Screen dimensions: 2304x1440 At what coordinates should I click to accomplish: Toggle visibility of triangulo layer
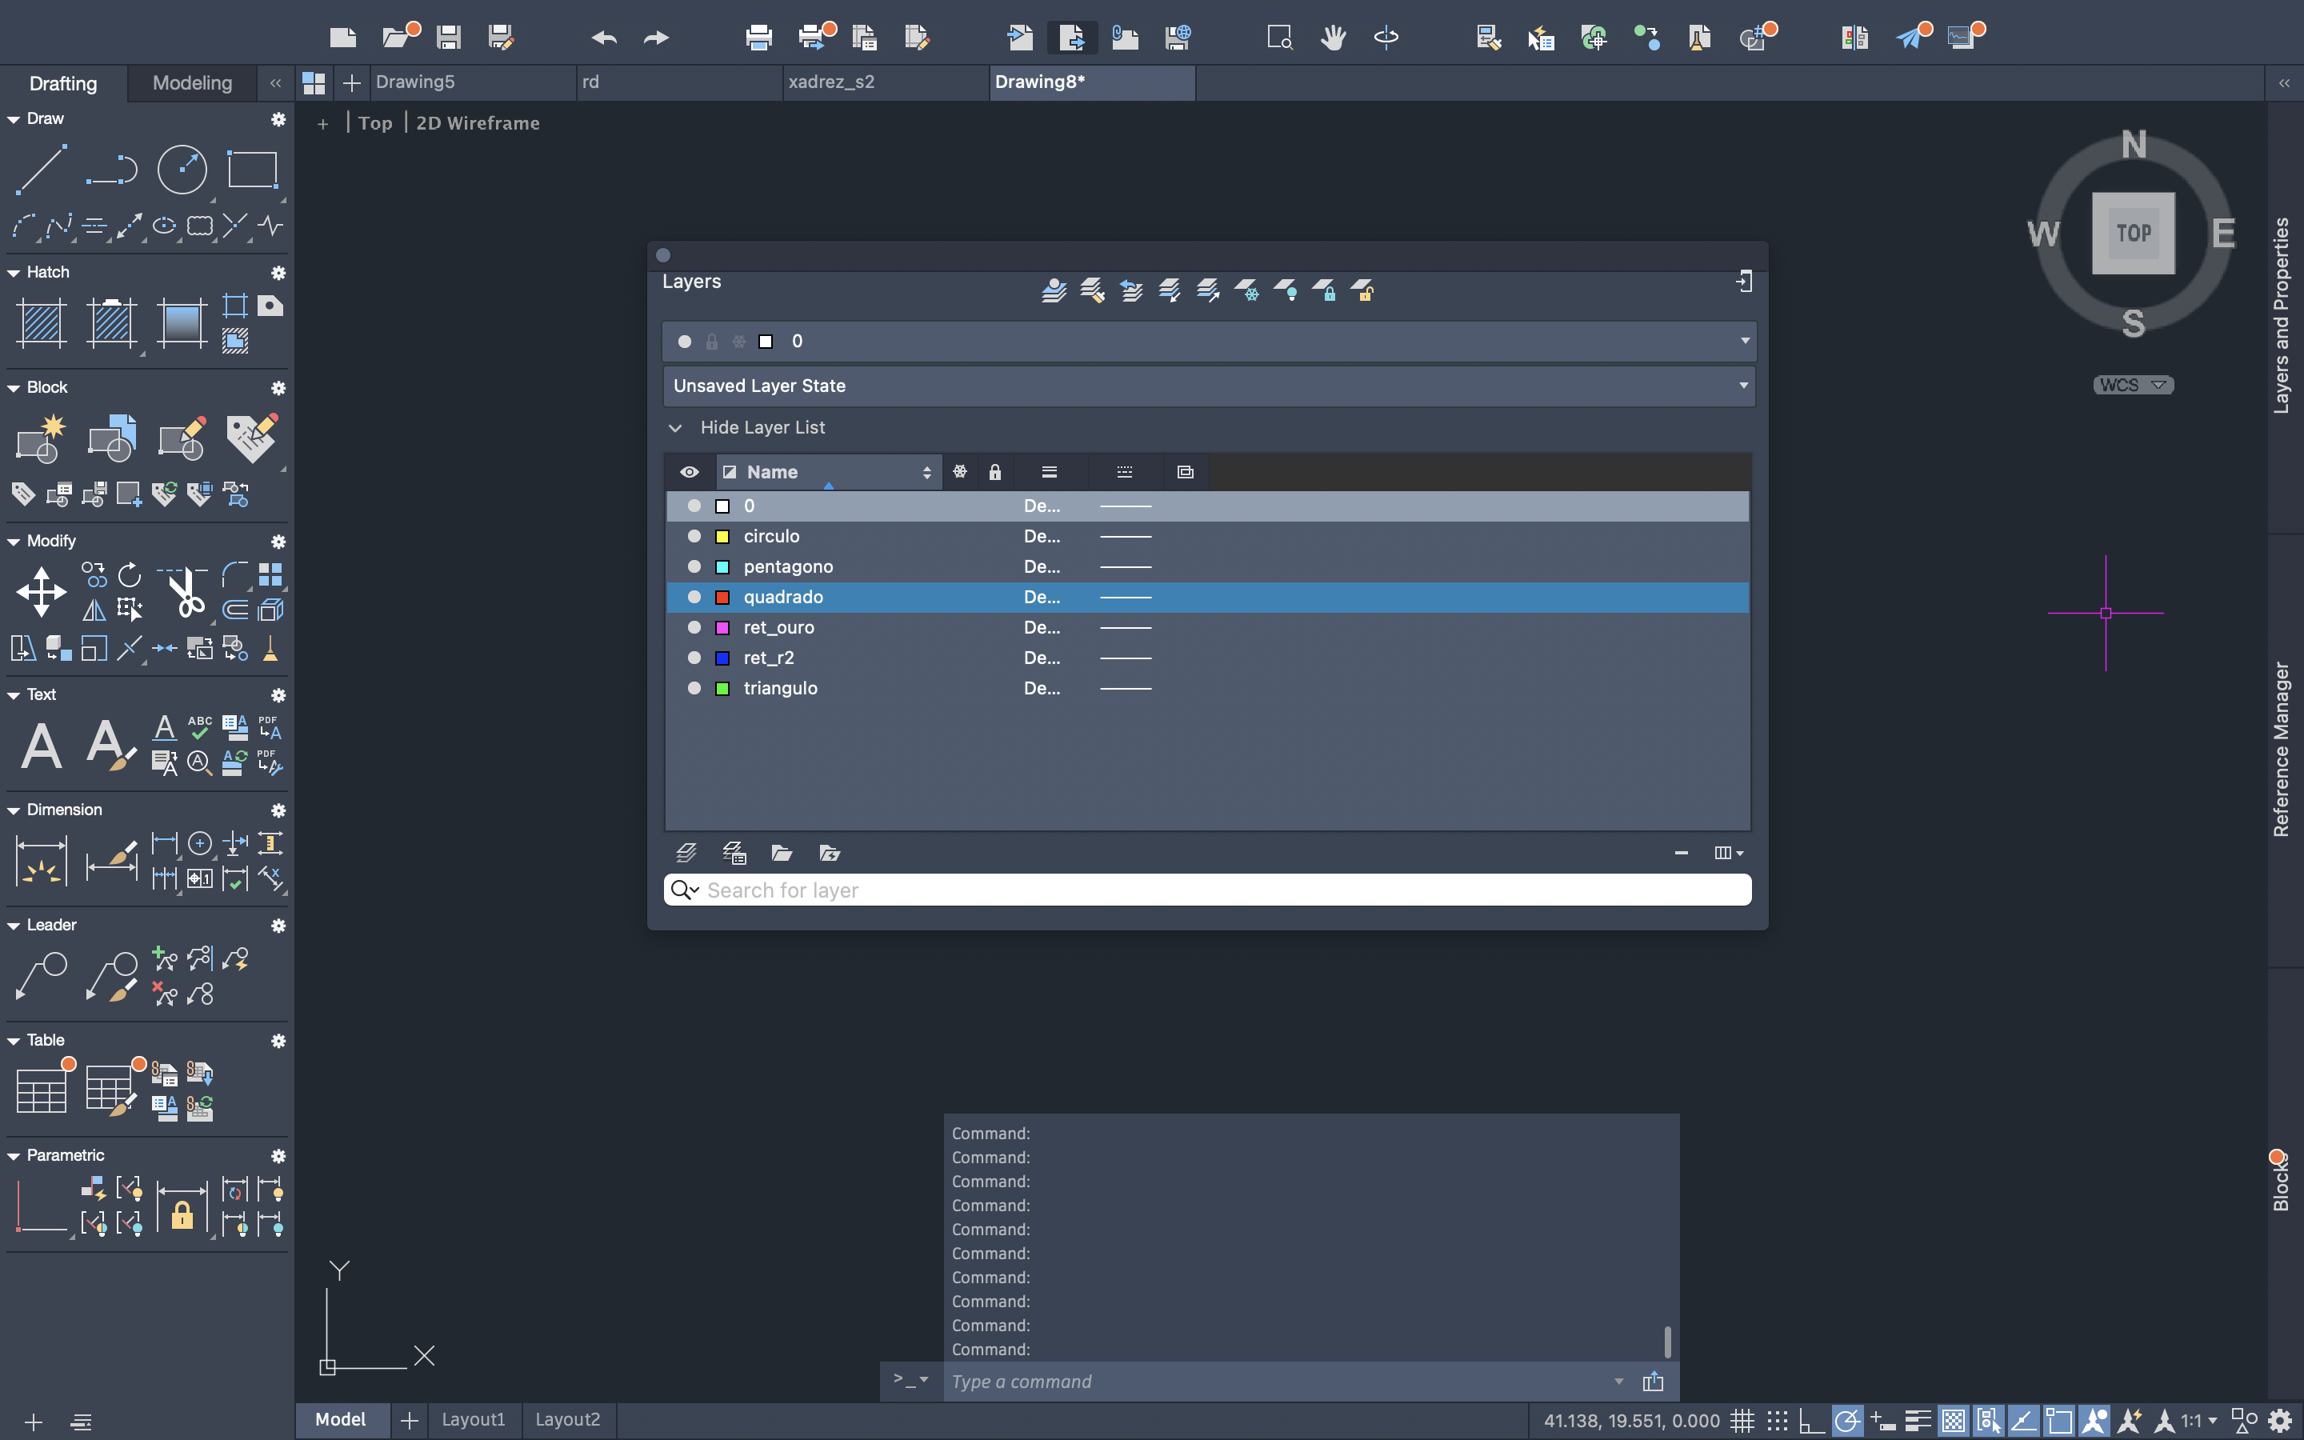(x=694, y=689)
